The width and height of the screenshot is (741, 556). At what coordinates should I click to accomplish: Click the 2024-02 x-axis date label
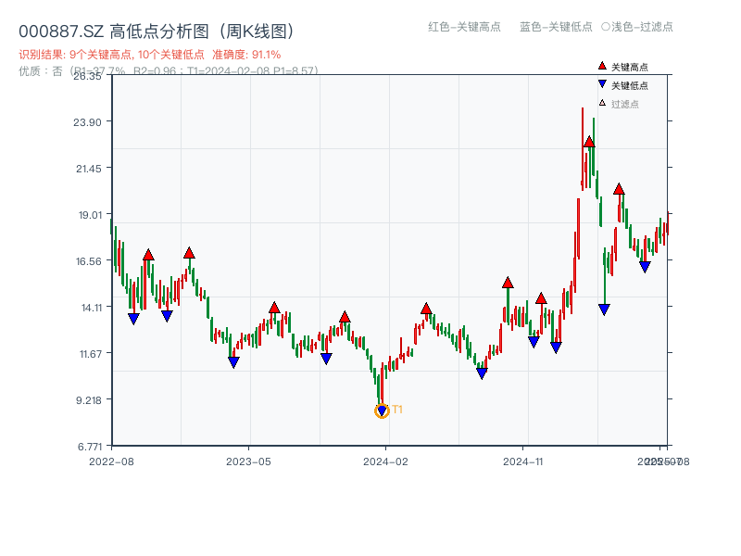tap(385, 461)
